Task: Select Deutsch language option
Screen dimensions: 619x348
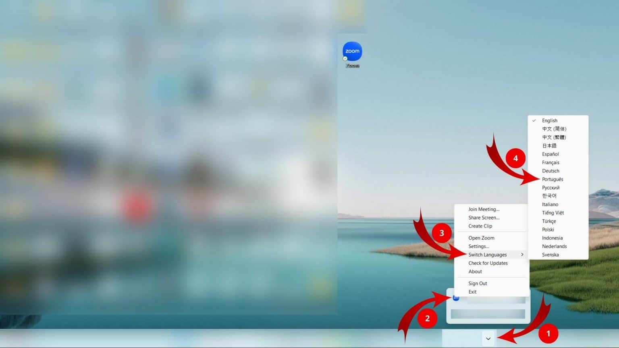Action: coord(550,171)
